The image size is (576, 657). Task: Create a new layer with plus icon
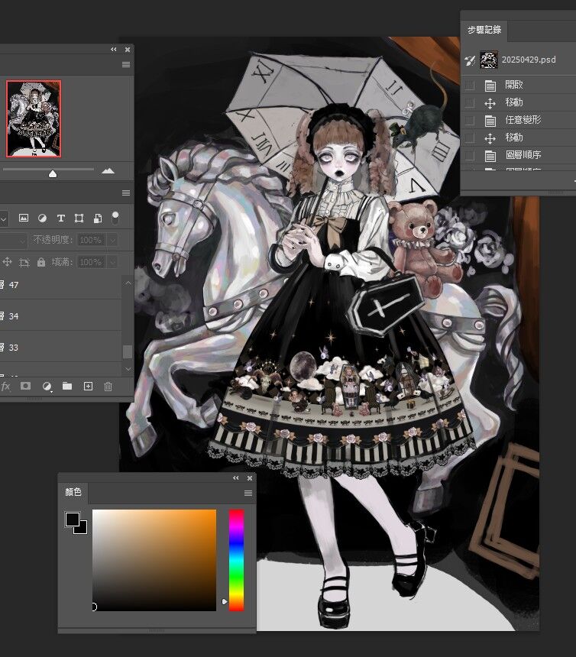point(88,387)
